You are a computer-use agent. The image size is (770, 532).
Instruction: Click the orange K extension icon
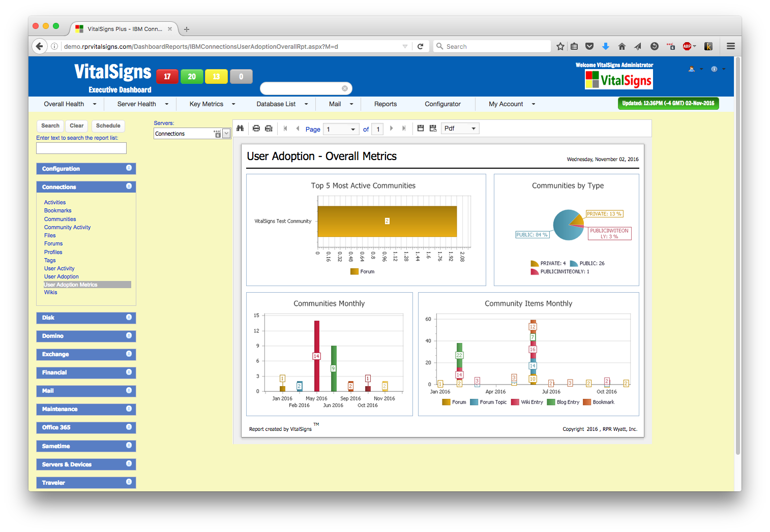tap(708, 46)
